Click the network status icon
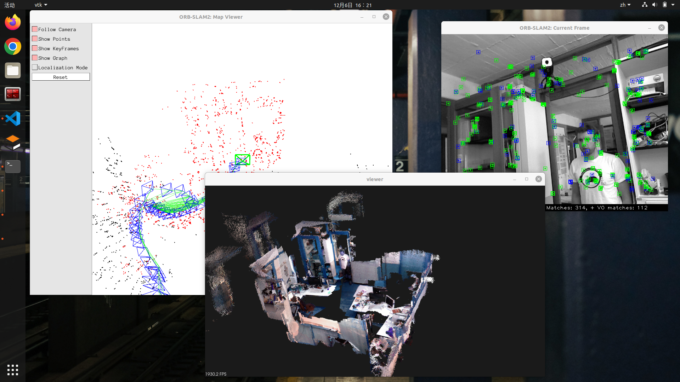Image resolution: width=680 pixels, height=382 pixels. click(x=645, y=5)
